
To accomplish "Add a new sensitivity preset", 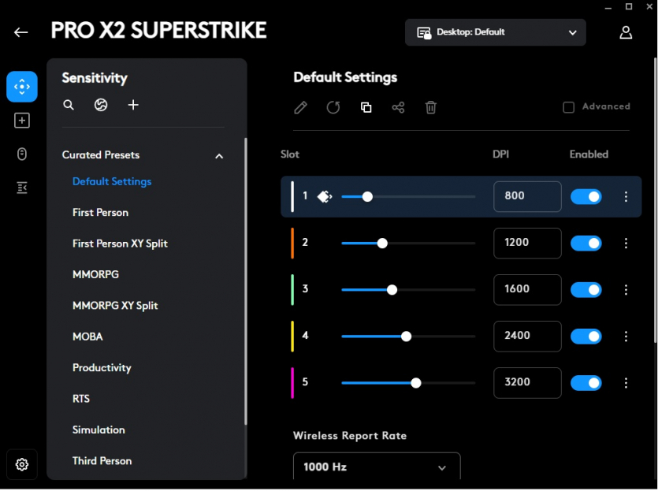I will coord(133,105).
